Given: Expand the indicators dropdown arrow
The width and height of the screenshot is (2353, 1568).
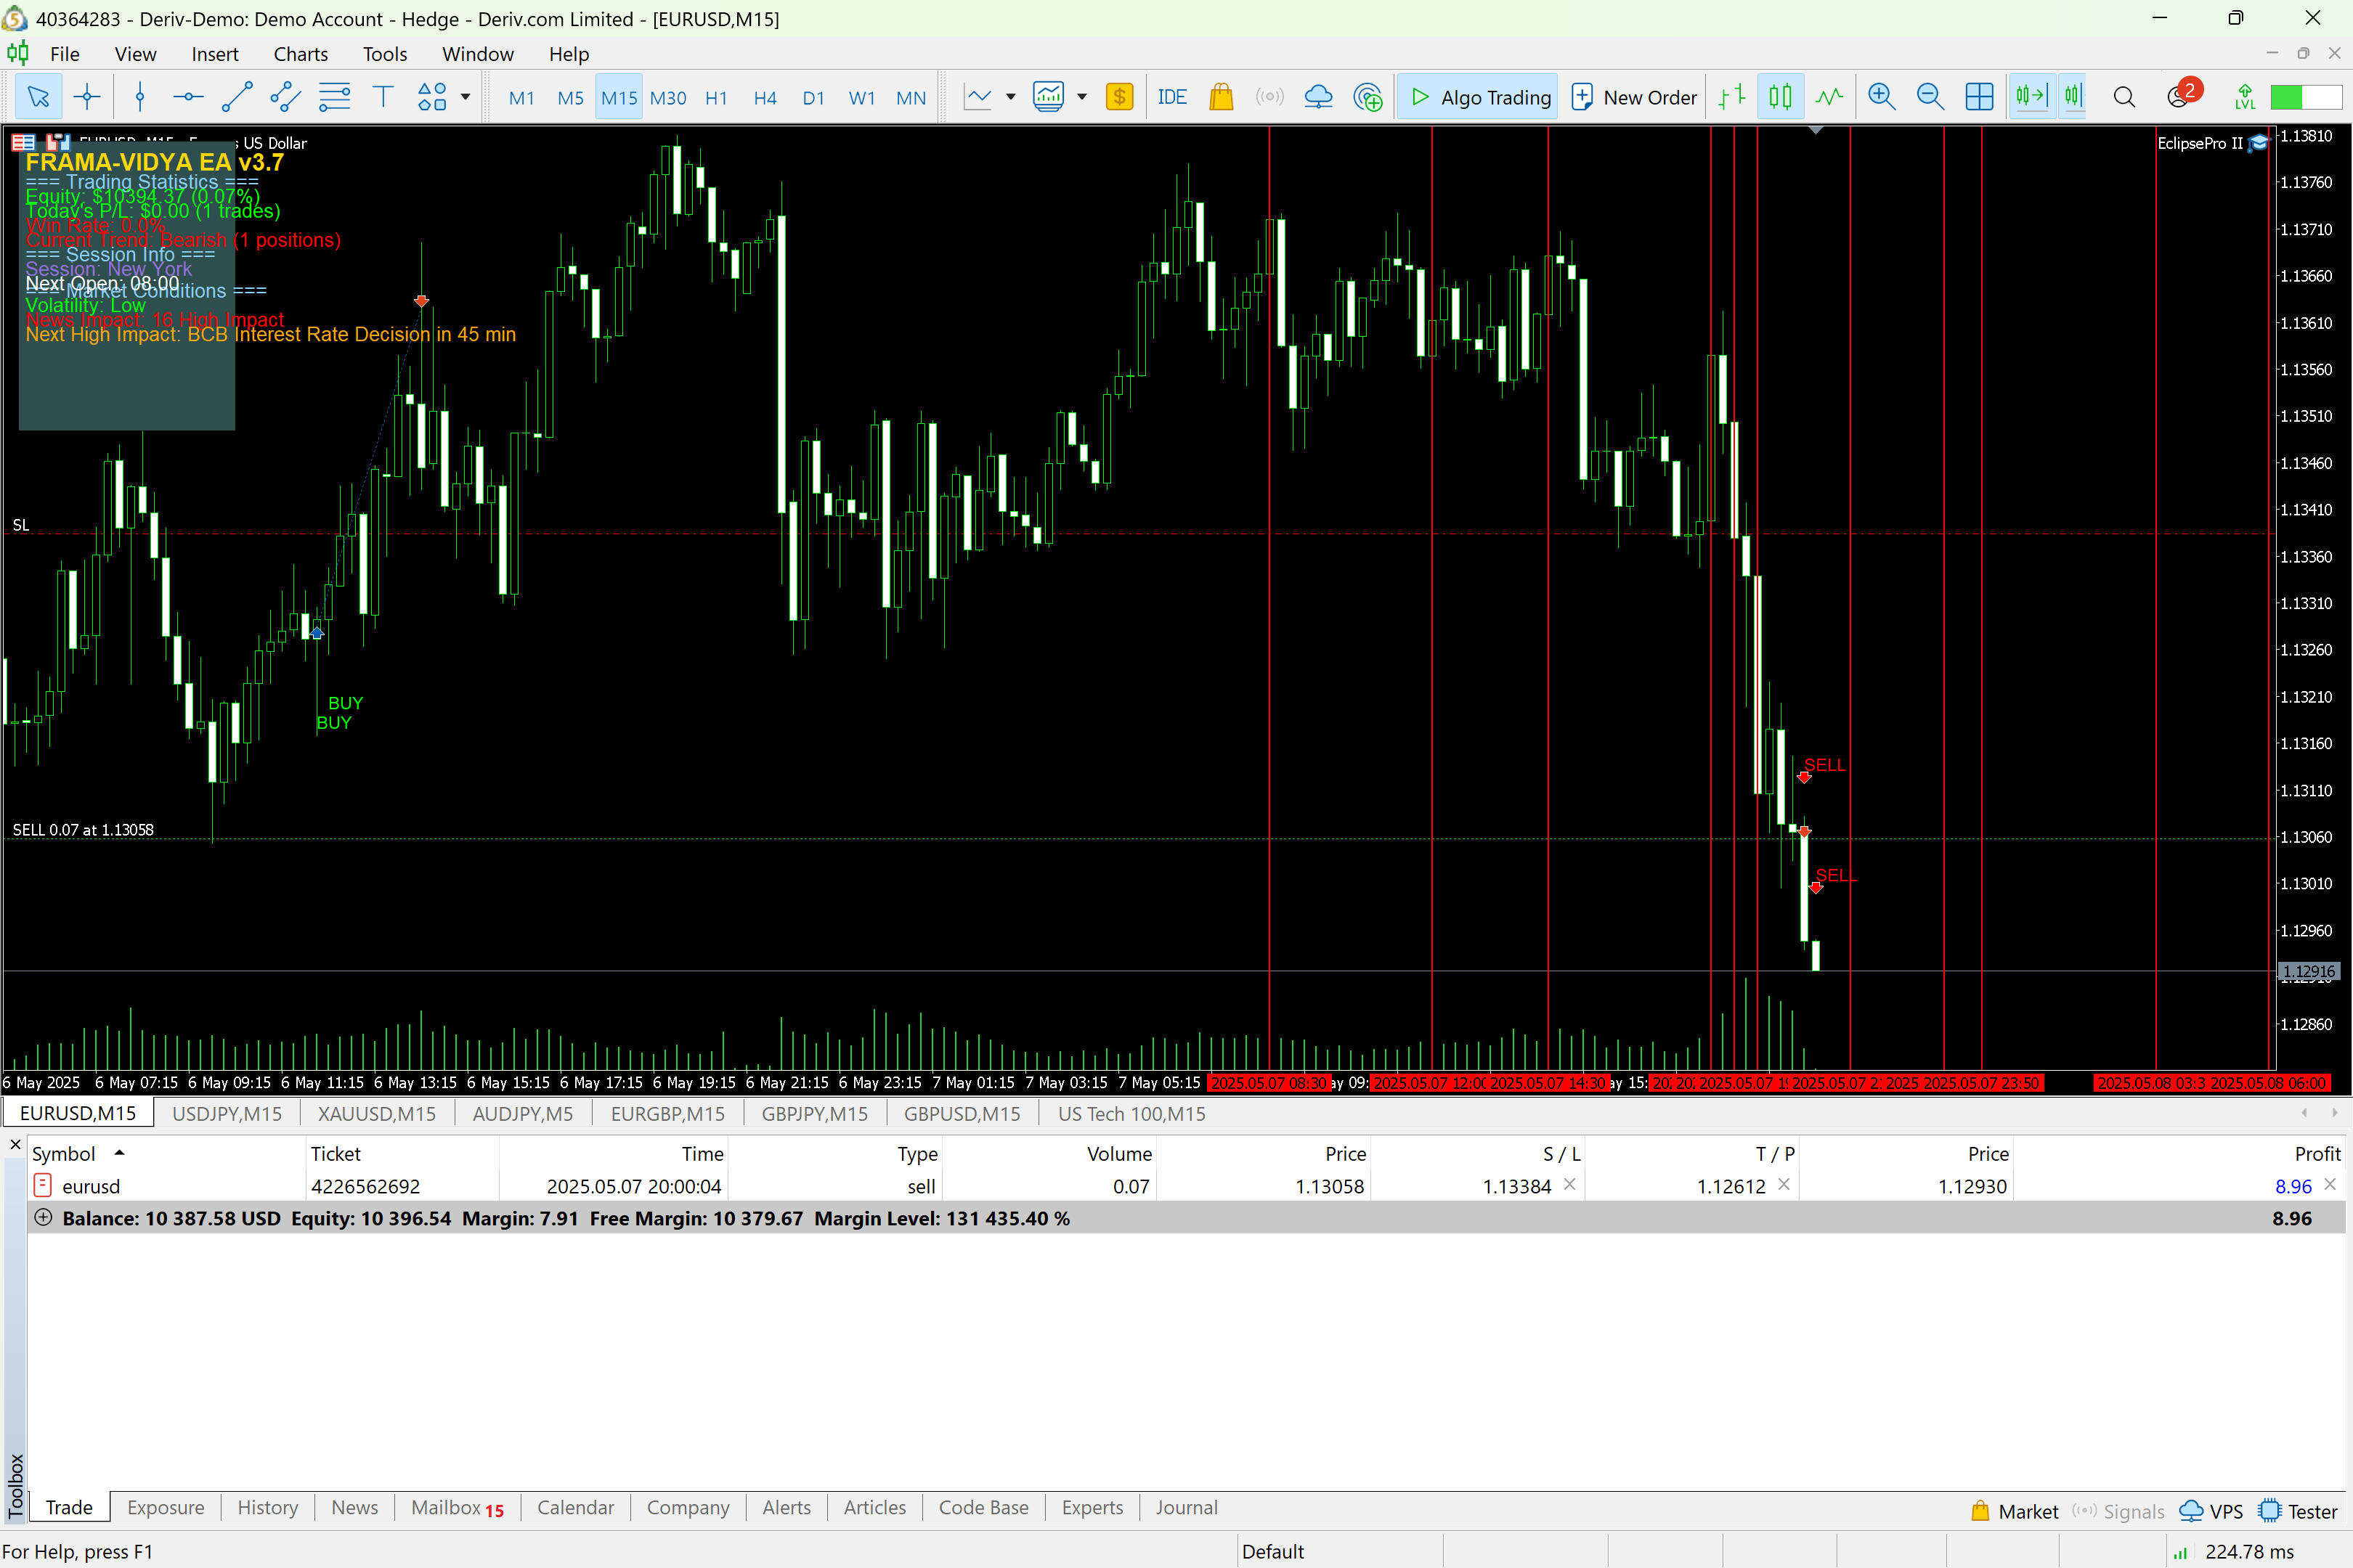Looking at the screenshot, I should click(1010, 97).
